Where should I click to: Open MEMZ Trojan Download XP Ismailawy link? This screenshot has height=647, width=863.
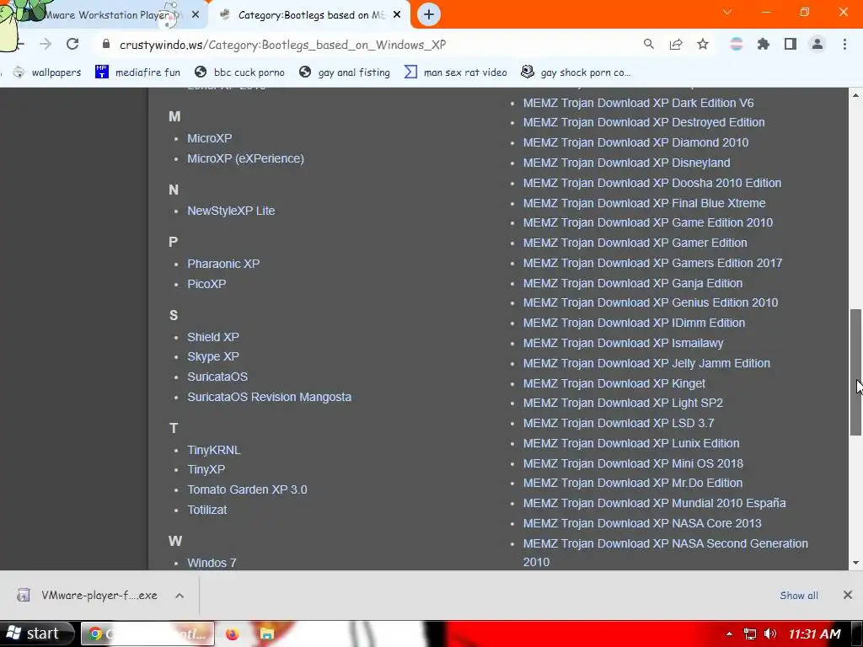point(623,344)
